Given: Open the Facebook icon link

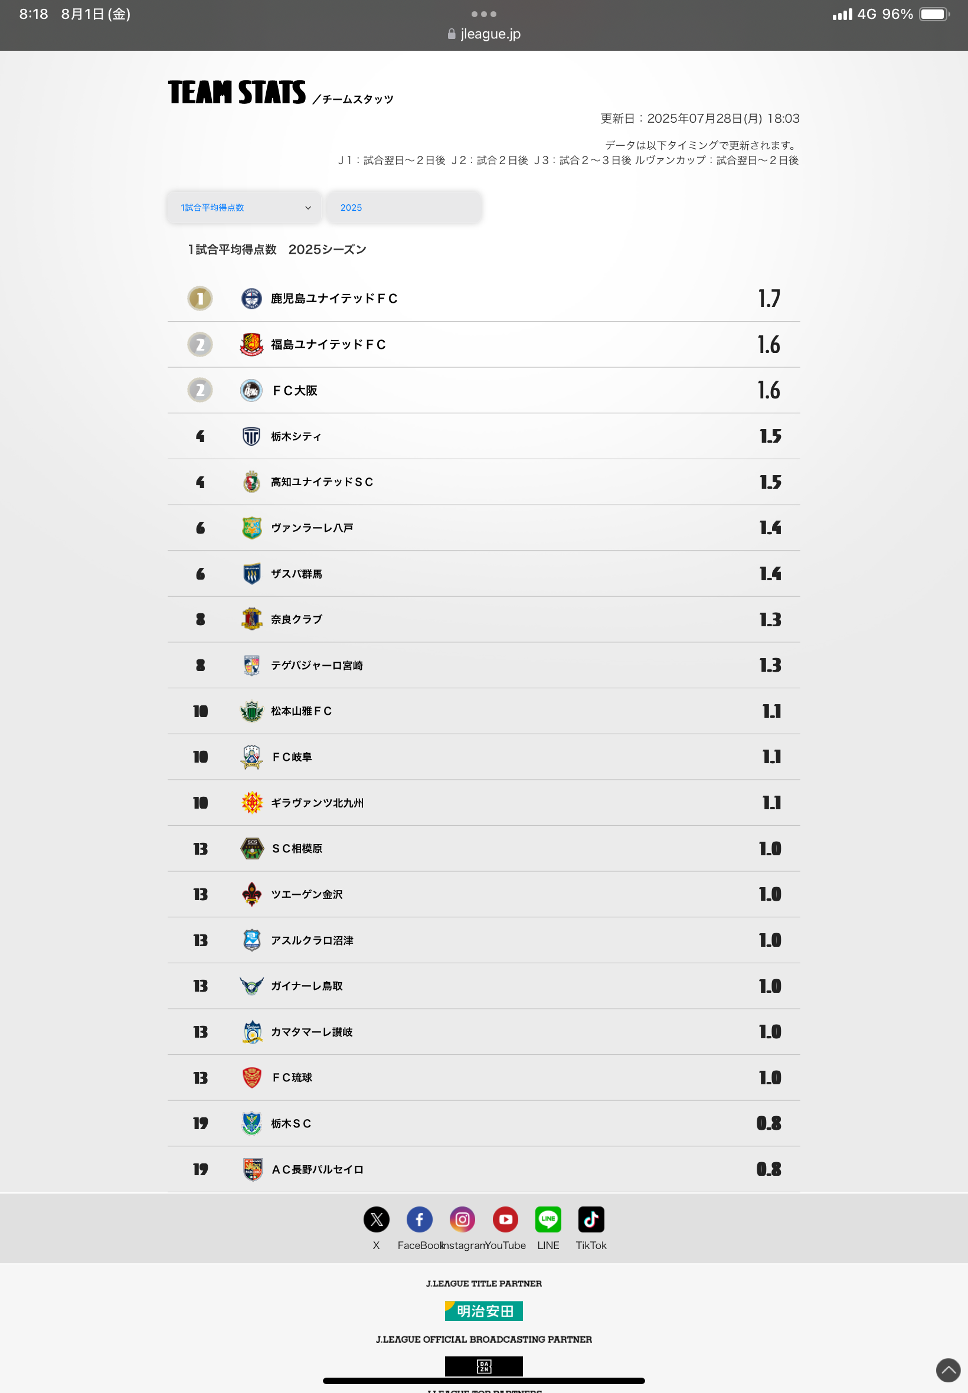Looking at the screenshot, I should (x=419, y=1219).
